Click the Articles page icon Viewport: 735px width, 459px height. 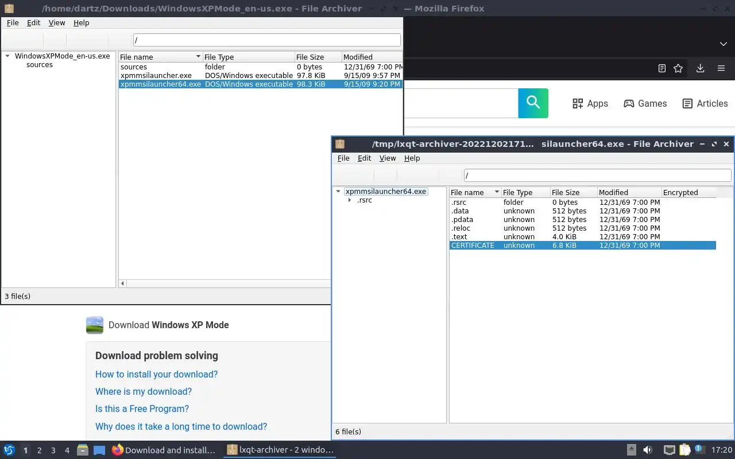coord(687,103)
